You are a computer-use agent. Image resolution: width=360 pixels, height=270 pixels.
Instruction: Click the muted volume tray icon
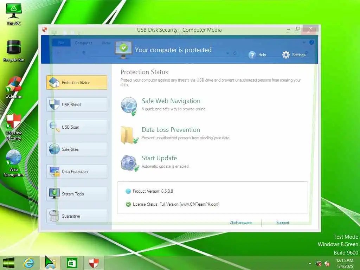point(327,263)
